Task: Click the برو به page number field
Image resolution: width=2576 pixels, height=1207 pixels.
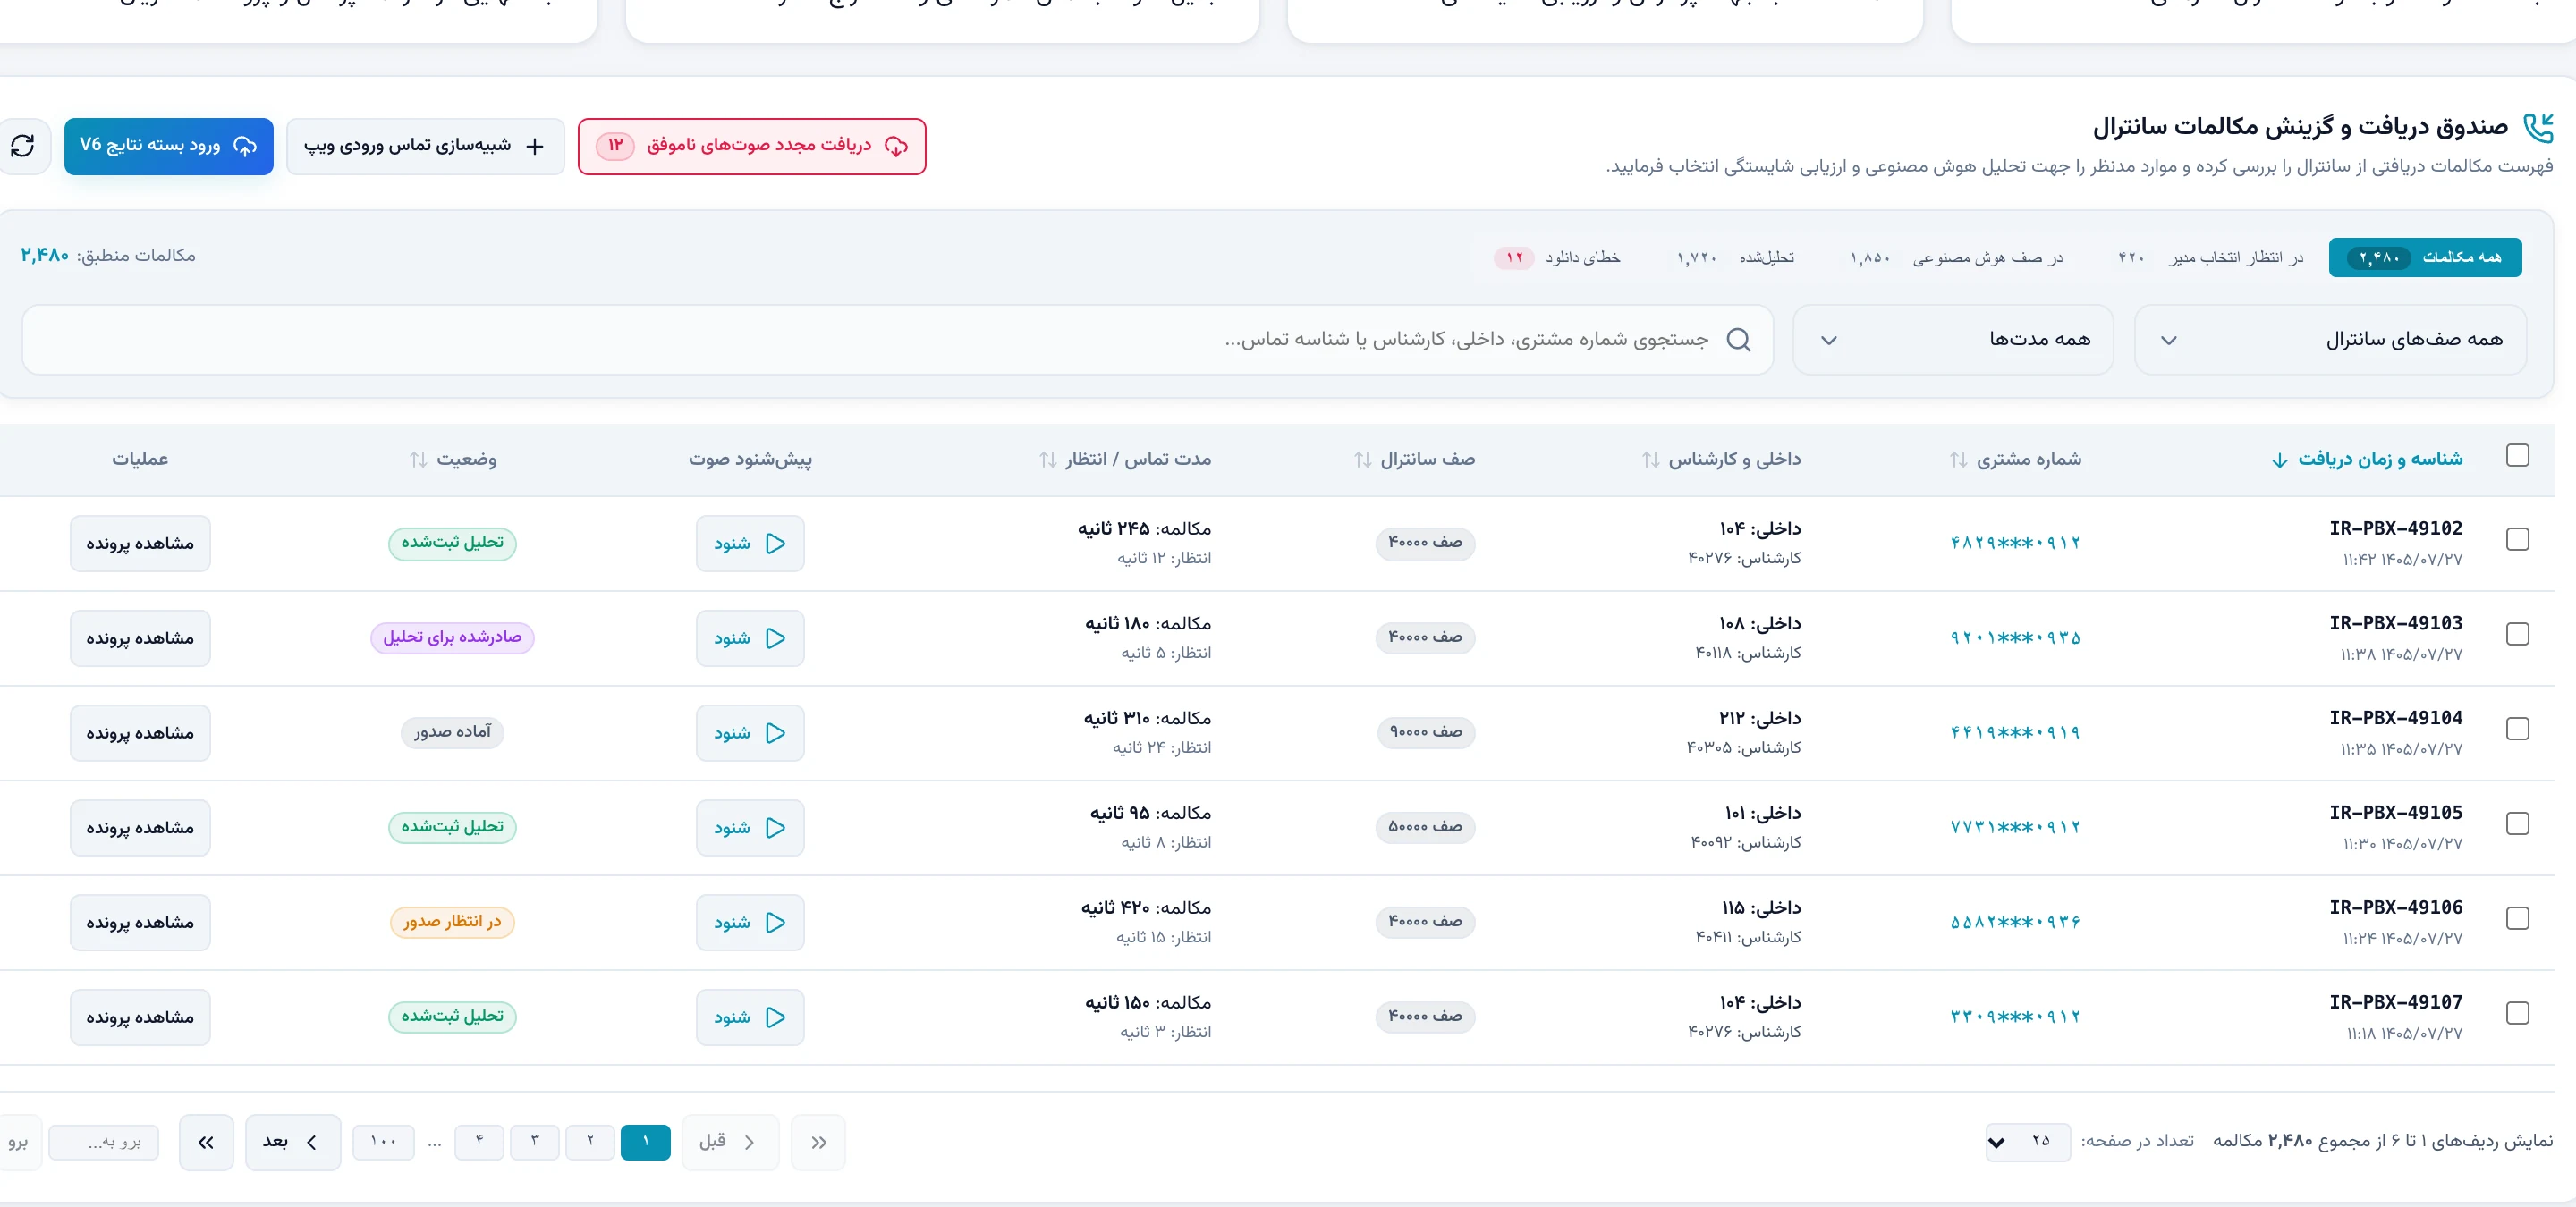Action: [x=104, y=1142]
